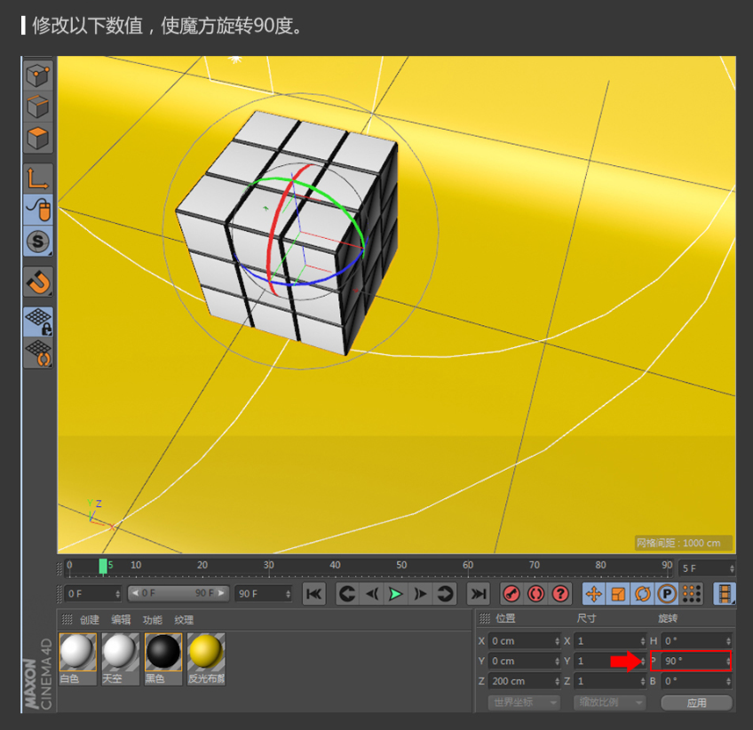
Task: Open the 创建 menu in material panel
Action: (90, 620)
